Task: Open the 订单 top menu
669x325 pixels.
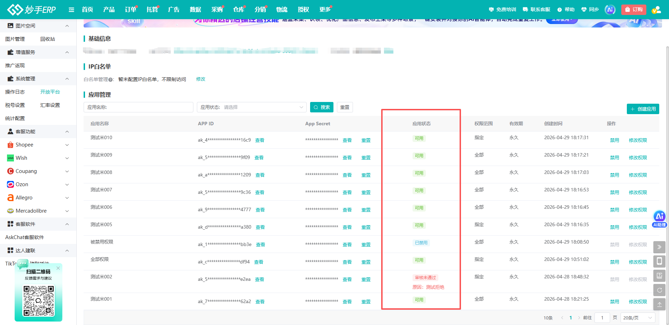Action: pos(131,10)
